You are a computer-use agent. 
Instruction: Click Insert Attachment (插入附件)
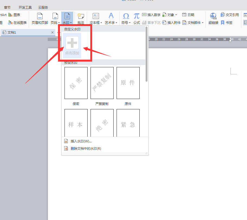(171, 23)
